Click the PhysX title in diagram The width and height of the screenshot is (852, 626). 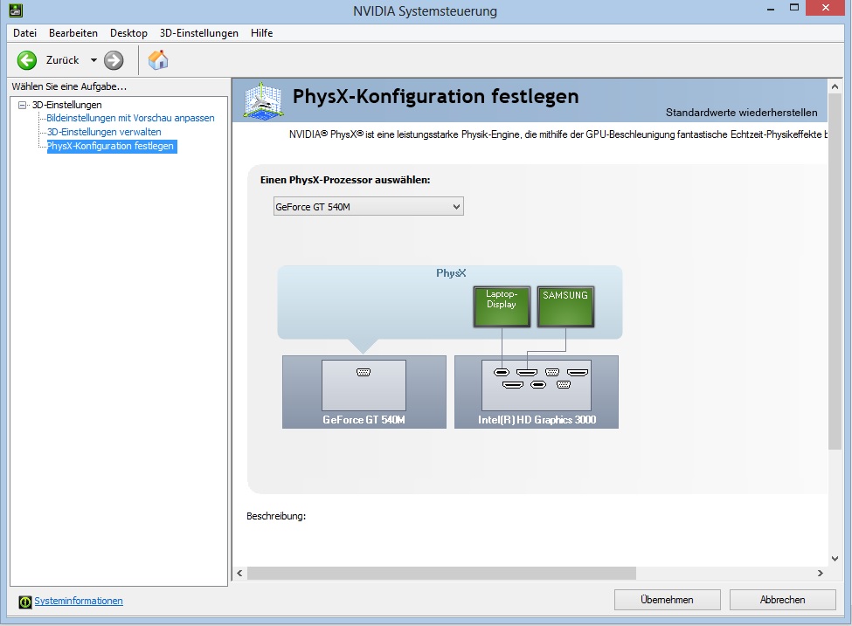pyautogui.click(x=451, y=273)
